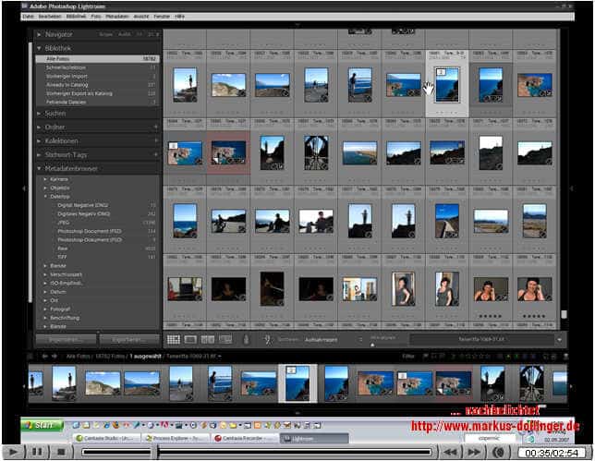Select the JPEG file type filter

(x=66, y=222)
